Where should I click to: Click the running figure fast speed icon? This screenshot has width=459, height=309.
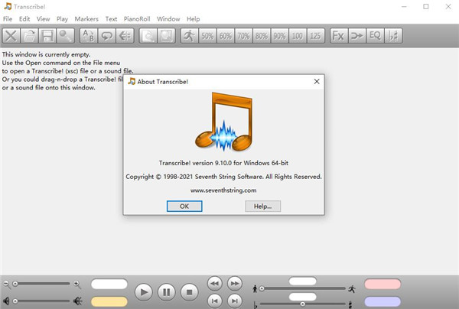(352, 289)
